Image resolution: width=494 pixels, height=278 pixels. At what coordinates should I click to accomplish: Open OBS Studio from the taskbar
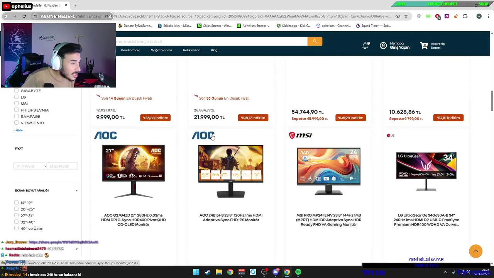264,272
